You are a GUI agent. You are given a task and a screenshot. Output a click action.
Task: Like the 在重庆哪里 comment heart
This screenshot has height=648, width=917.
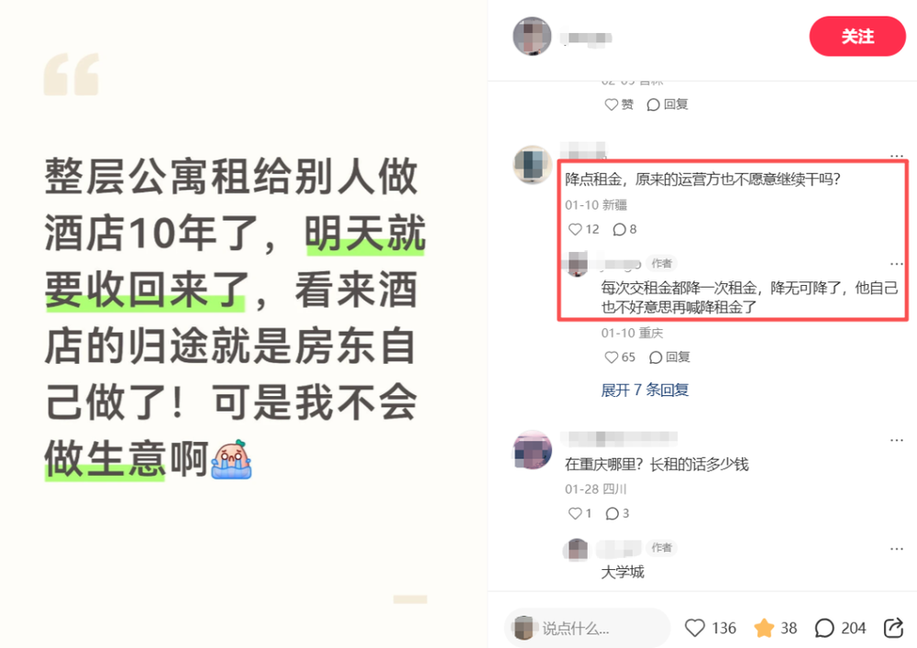pos(575,513)
